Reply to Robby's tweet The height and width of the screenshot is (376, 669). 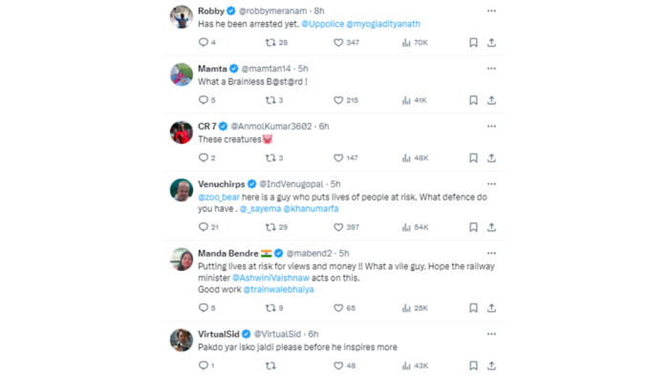point(204,42)
